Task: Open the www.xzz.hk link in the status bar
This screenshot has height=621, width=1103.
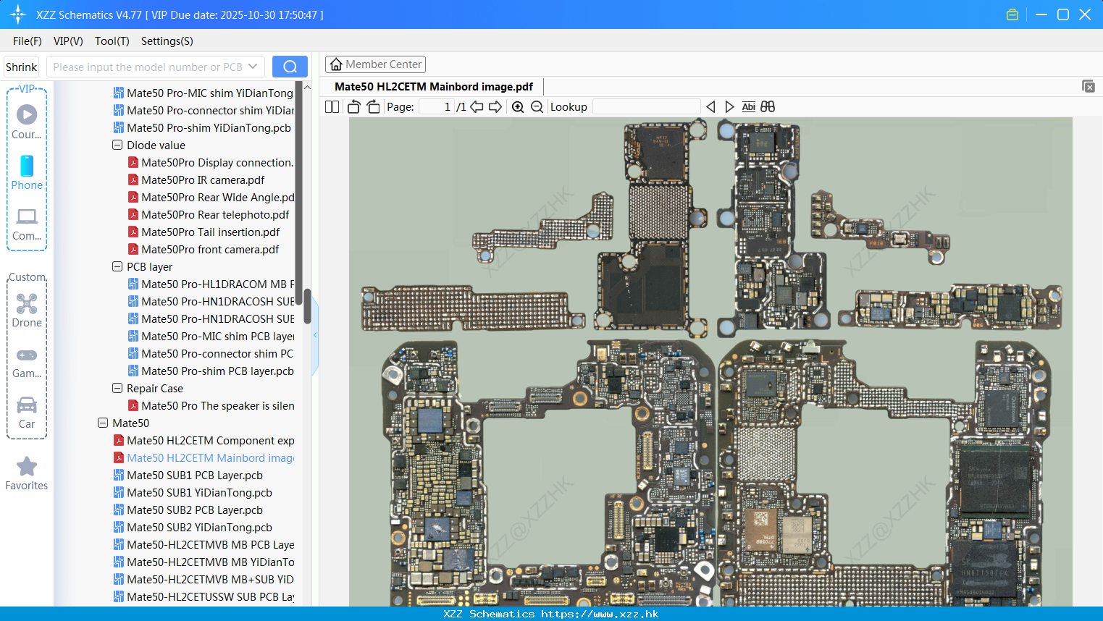Action: point(599,614)
